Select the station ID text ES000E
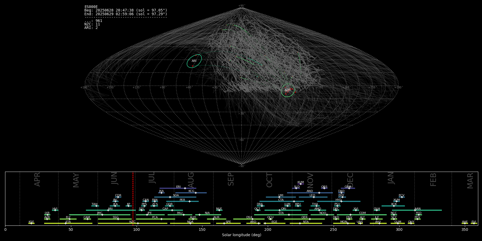 tap(91, 7)
